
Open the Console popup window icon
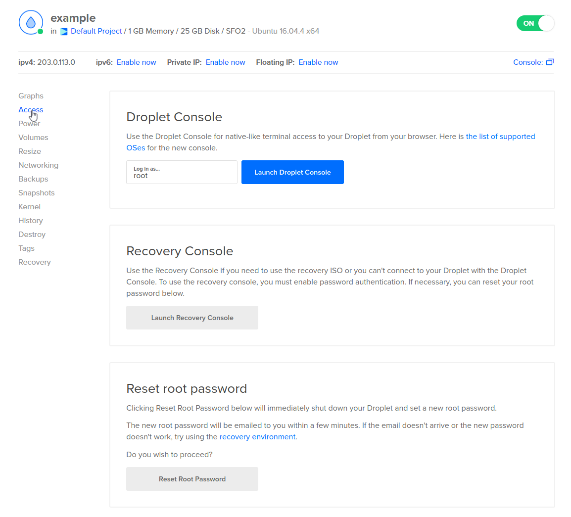click(x=550, y=62)
